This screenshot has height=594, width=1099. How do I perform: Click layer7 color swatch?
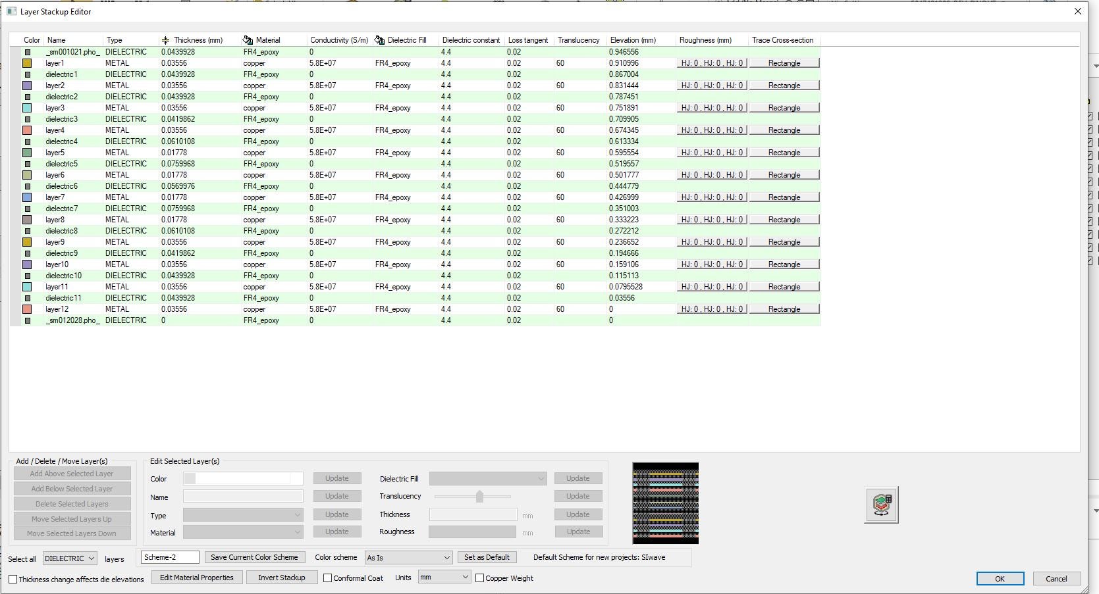tap(27, 197)
